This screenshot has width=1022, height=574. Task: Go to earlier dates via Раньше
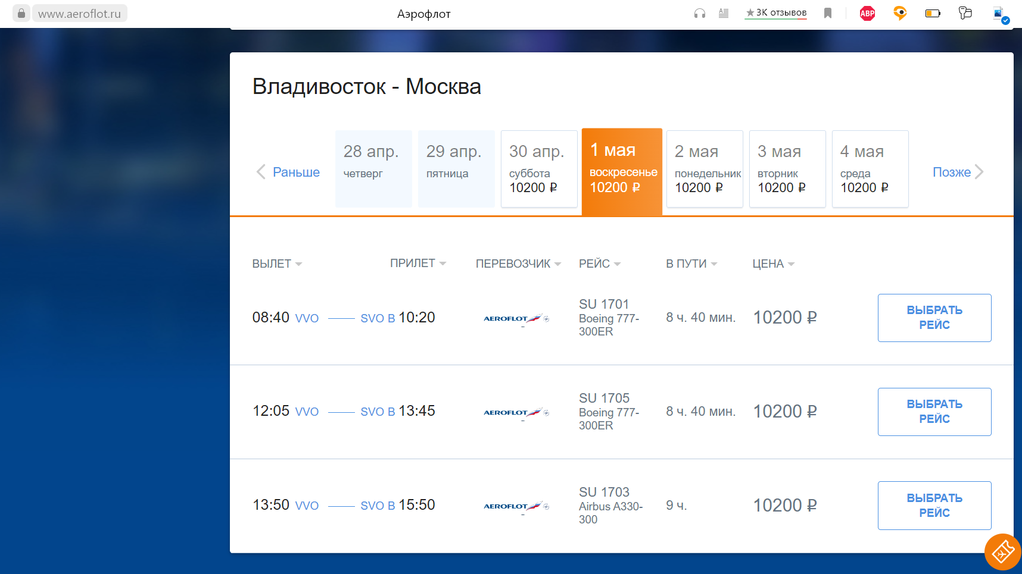coord(296,172)
